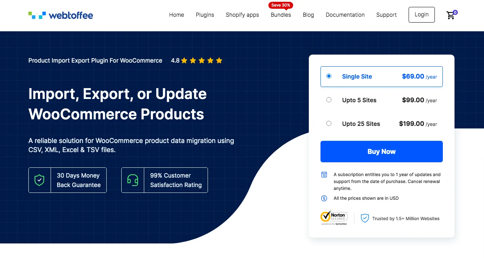The width and height of the screenshot is (484, 258).
Task: Click the $99.00 /year price
Action: (420, 100)
